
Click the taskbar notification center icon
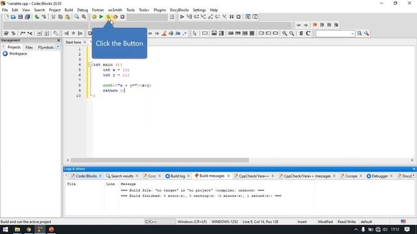point(407,229)
